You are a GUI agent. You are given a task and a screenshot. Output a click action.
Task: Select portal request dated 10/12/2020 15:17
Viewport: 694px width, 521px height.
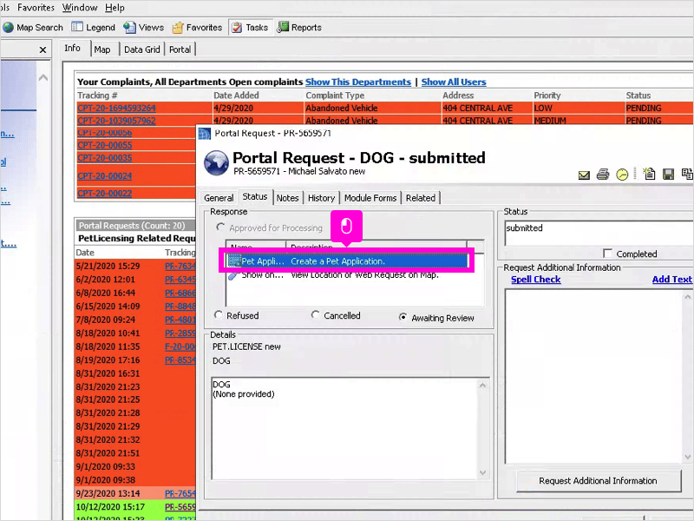(135, 506)
